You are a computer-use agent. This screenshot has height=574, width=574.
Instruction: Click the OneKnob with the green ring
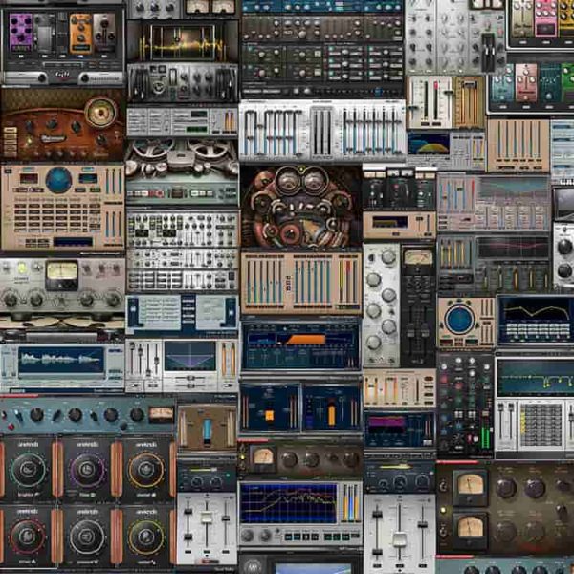pos(28,469)
